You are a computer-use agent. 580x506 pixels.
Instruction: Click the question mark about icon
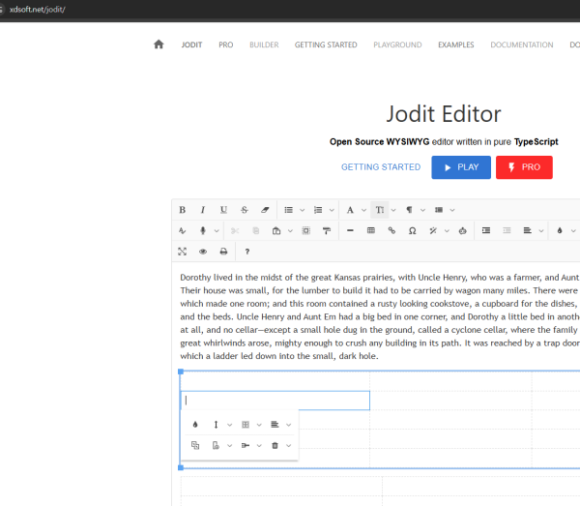tap(247, 252)
